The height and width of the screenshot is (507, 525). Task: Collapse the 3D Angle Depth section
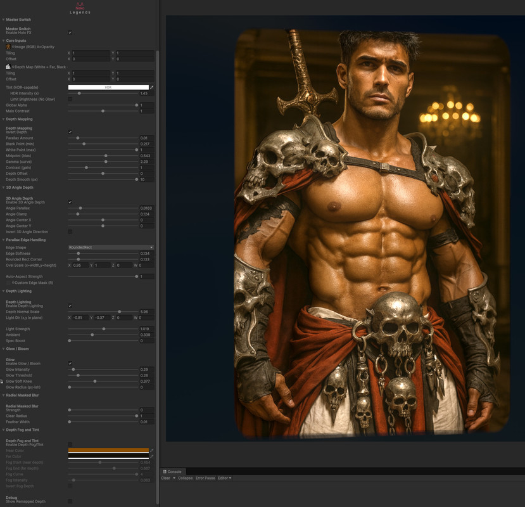pos(3,188)
